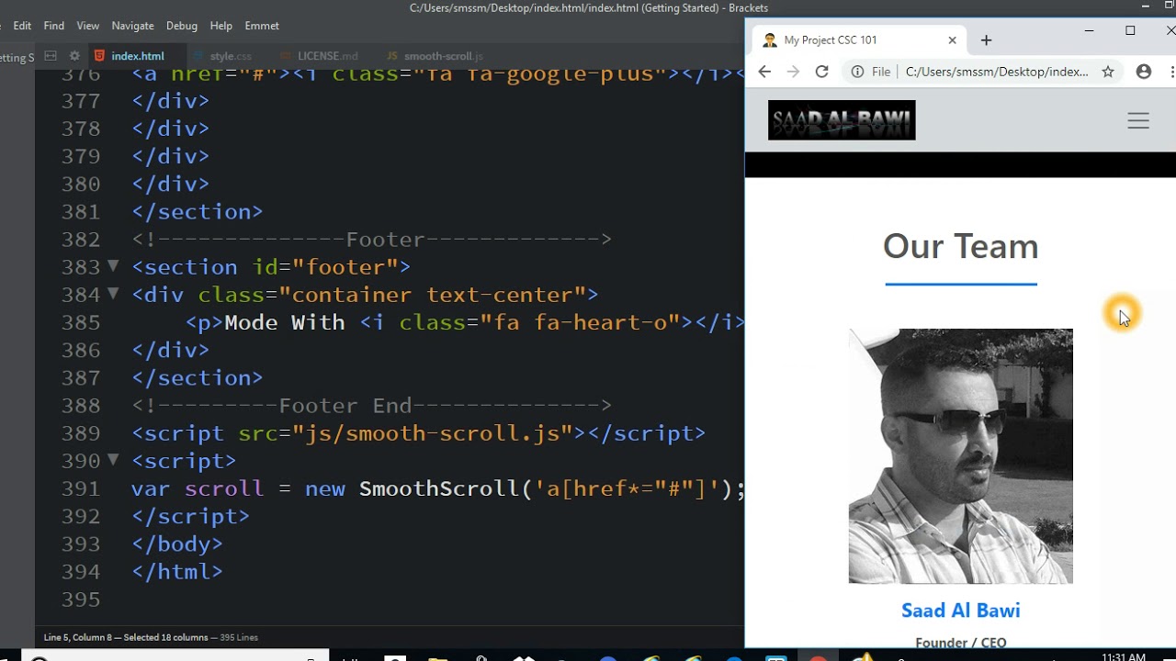This screenshot has height=661, width=1176.
Task: Open a new Chrome tab with plus
Action: 986,40
